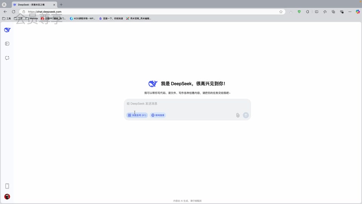Toggle the 联网搜索 web search option
This screenshot has width=362, height=204.
(158, 115)
